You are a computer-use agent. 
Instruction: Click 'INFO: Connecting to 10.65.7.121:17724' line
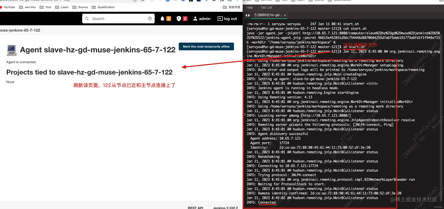tap(282, 166)
